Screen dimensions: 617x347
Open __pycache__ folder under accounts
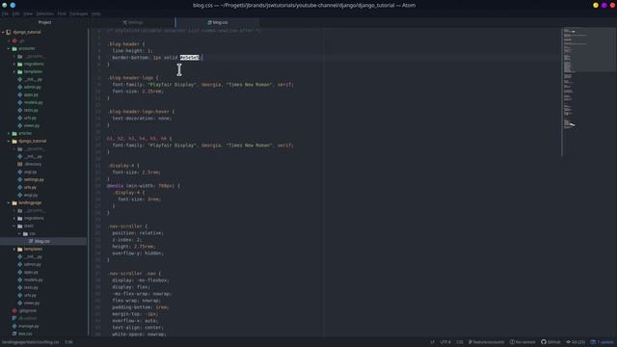tap(35, 56)
